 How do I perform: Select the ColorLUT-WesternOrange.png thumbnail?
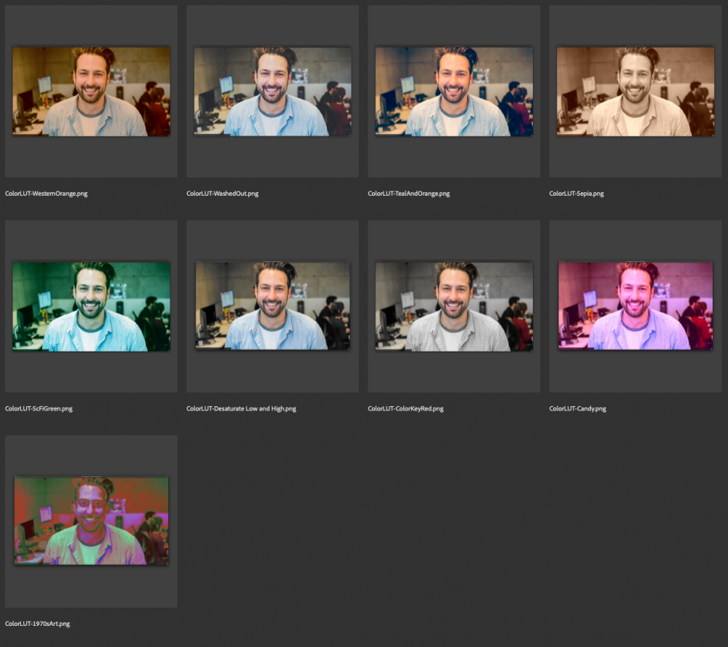91,91
